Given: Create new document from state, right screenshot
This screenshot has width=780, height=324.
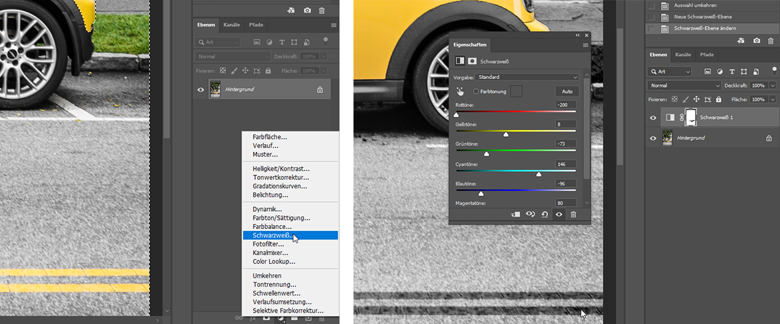Looking at the screenshot, I should pos(741,40).
